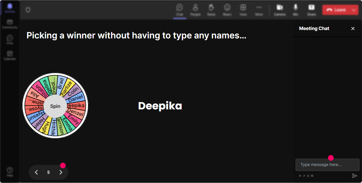Toggle the Camera off or on

pos(280,10)
